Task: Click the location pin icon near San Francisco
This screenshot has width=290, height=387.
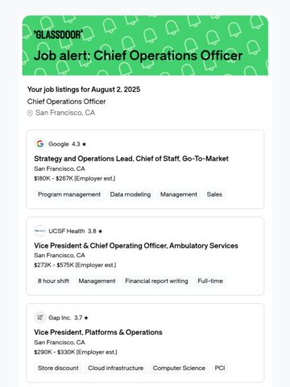Action: pos(30,113)
